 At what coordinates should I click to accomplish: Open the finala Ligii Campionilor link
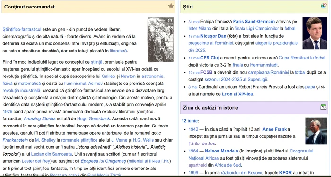[257, 28]
